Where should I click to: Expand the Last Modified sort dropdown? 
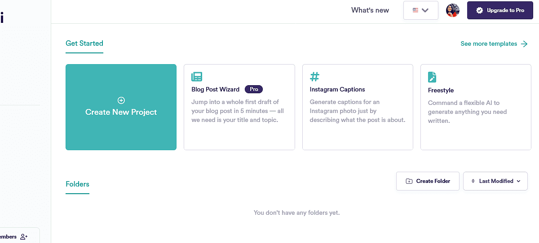[x=519, y=181]
